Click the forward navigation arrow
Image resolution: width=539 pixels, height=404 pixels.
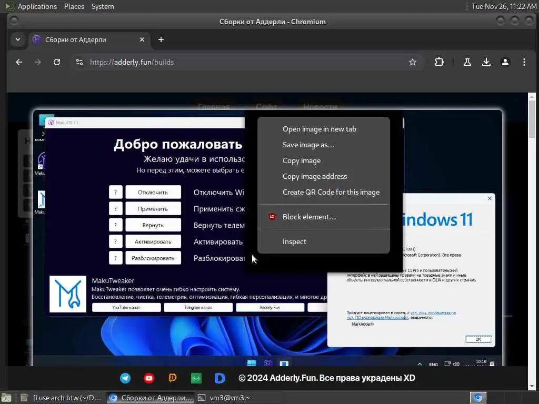coord(38,62)
